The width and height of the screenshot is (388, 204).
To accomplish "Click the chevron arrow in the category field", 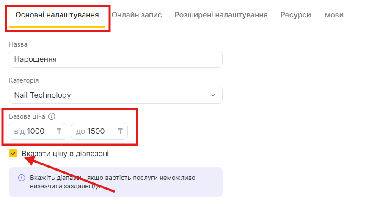I will pyautogui.click(x=213, y=95).
